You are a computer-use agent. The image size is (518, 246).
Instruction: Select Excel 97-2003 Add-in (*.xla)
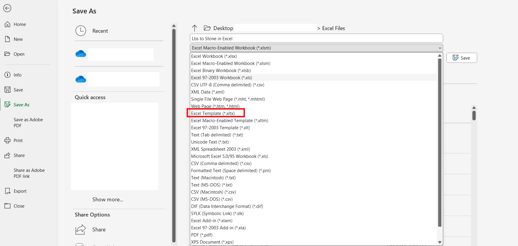point(314,228)
